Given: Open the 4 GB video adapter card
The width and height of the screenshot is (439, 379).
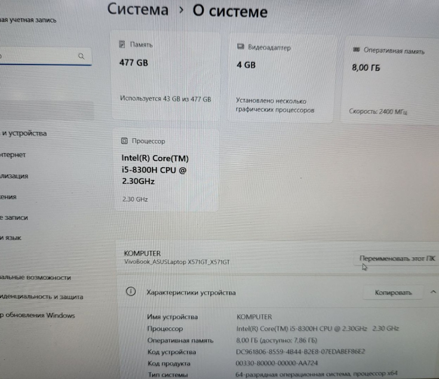Looking at the screenshot, I should pos(281,78).
